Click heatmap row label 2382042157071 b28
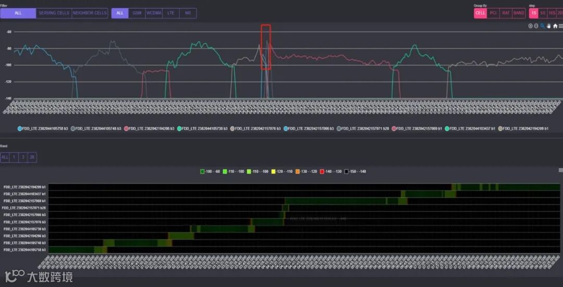This screenshot has height=287, width=563. click(23, 208)
